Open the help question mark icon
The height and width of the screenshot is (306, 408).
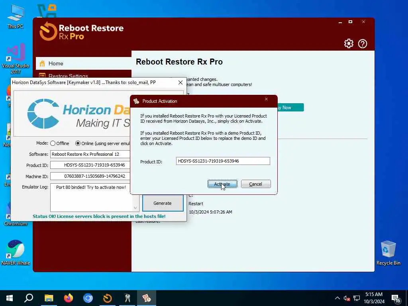click(363, 43)
